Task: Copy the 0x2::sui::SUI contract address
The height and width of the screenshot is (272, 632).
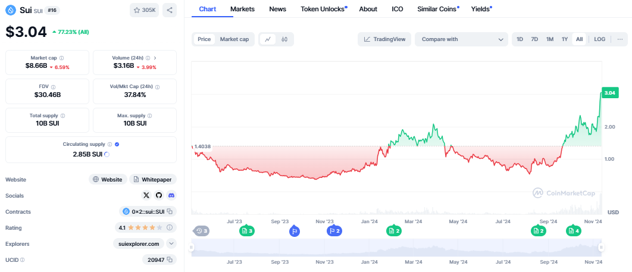Action: (x=170, y=211)
